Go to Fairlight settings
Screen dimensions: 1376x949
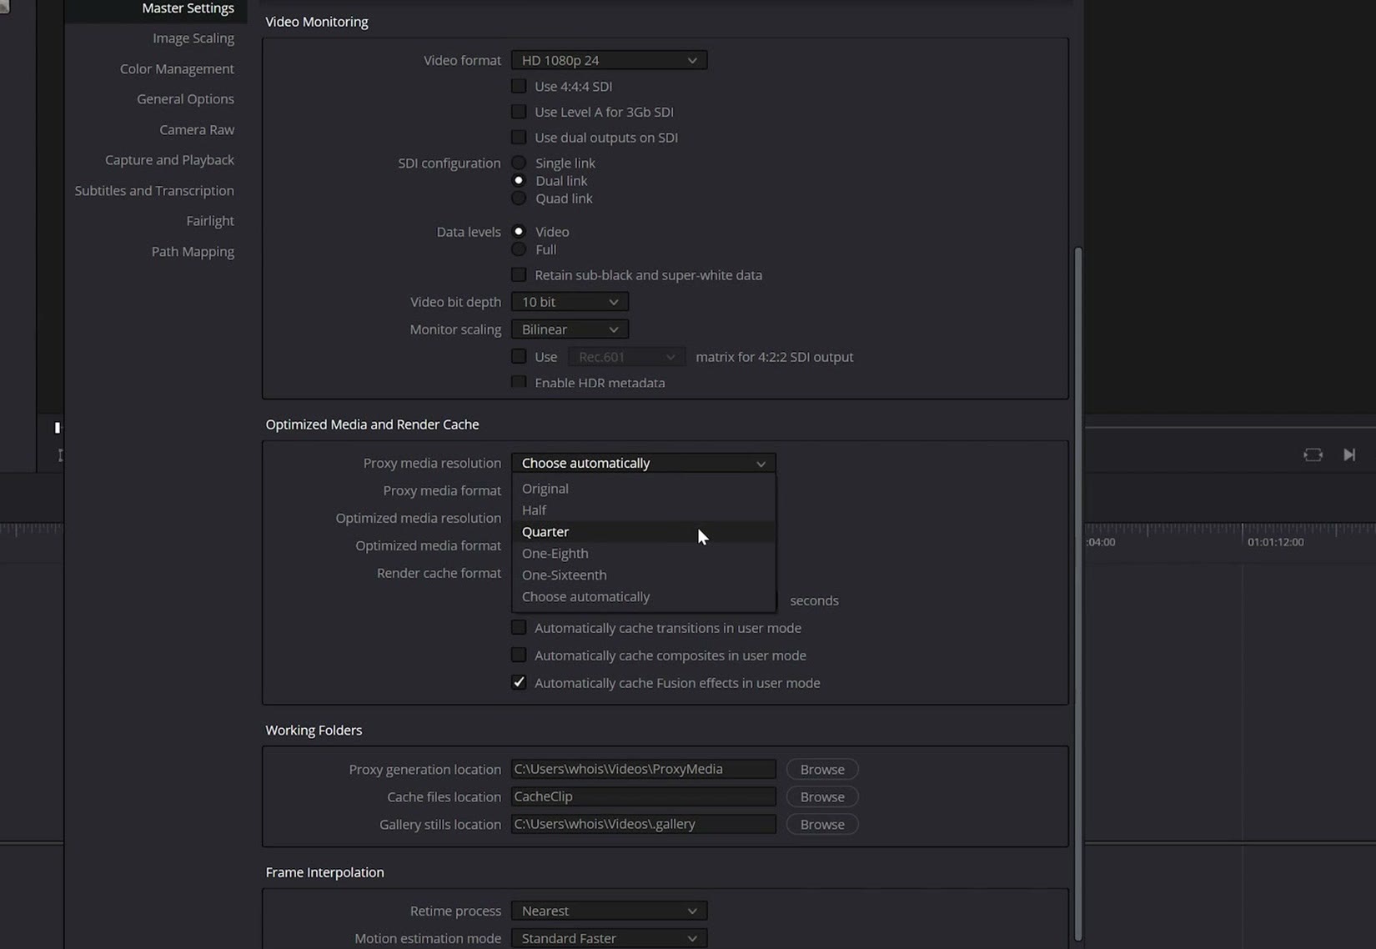click(210, 220)
